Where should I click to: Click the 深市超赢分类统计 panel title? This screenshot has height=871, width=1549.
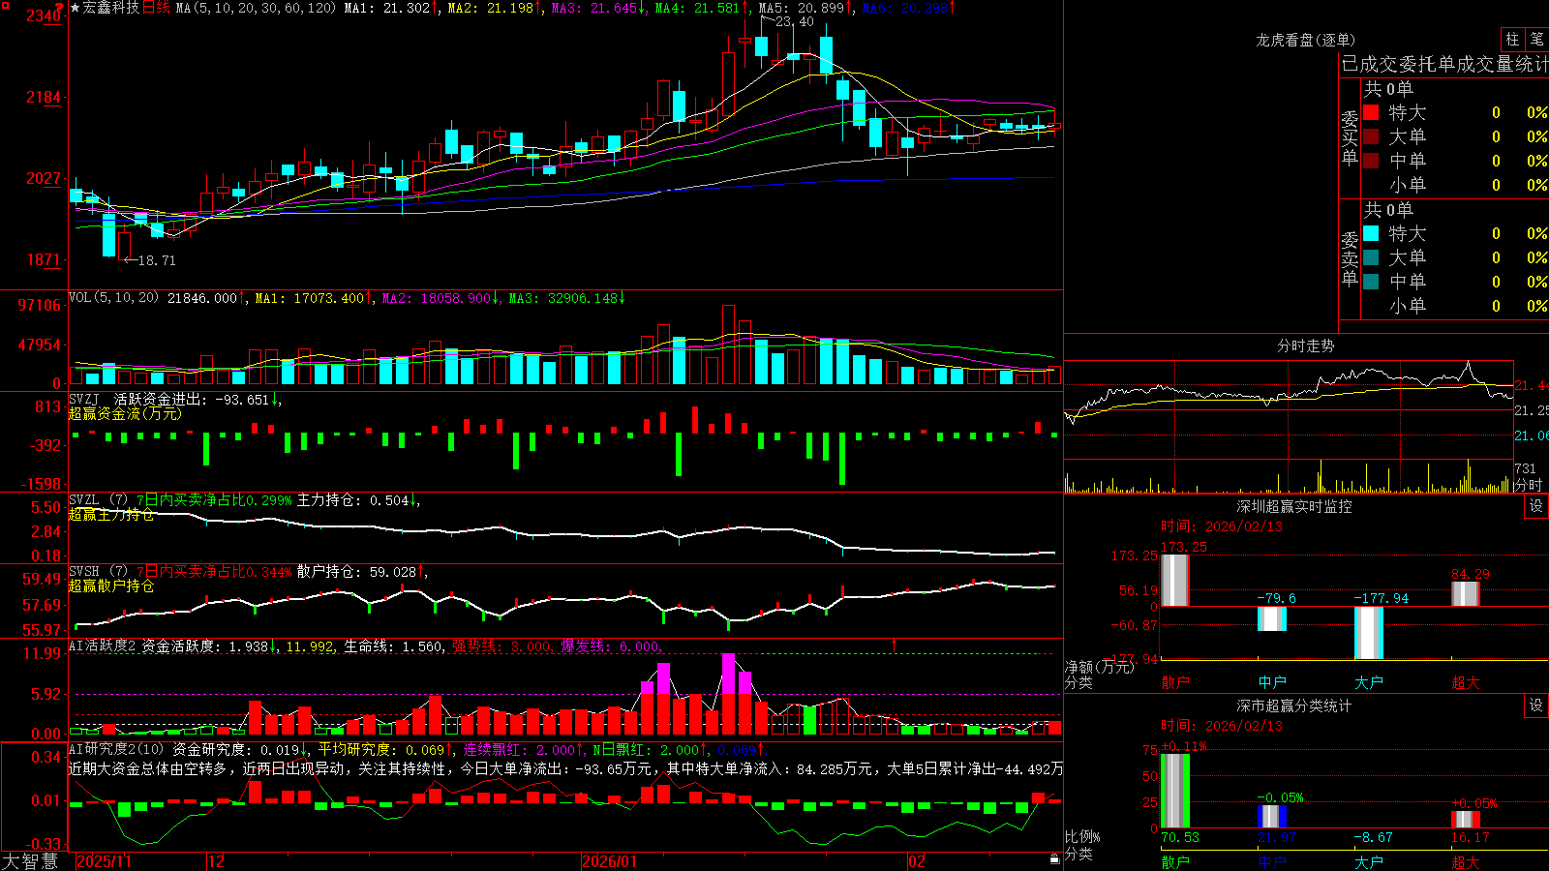pos(1294,706)
